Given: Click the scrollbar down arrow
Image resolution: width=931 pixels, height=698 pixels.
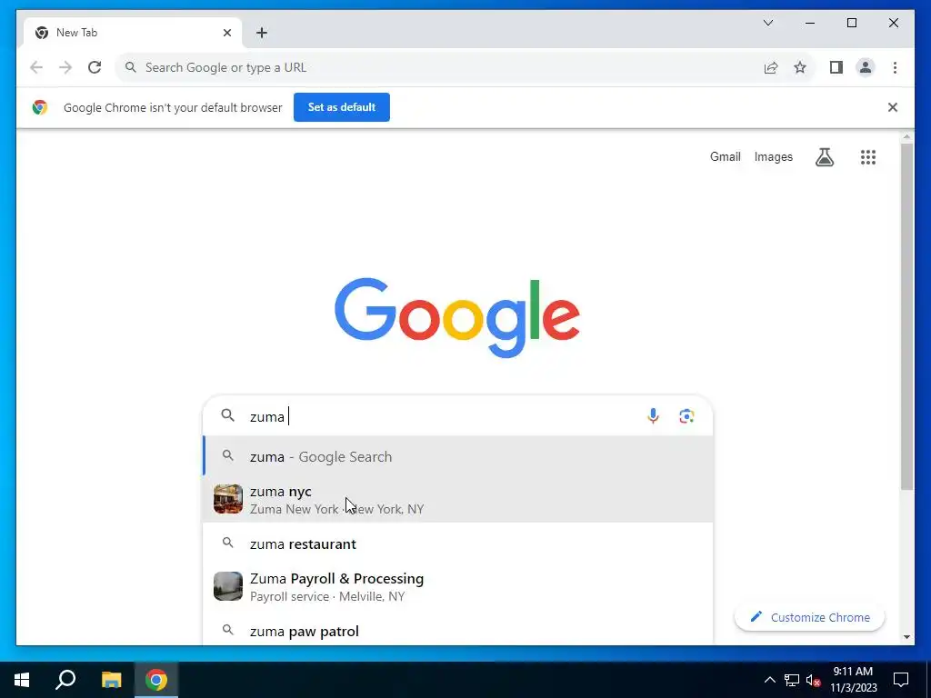Looking at the screenshot, I should pyautogui.click(x=906, y=637).
